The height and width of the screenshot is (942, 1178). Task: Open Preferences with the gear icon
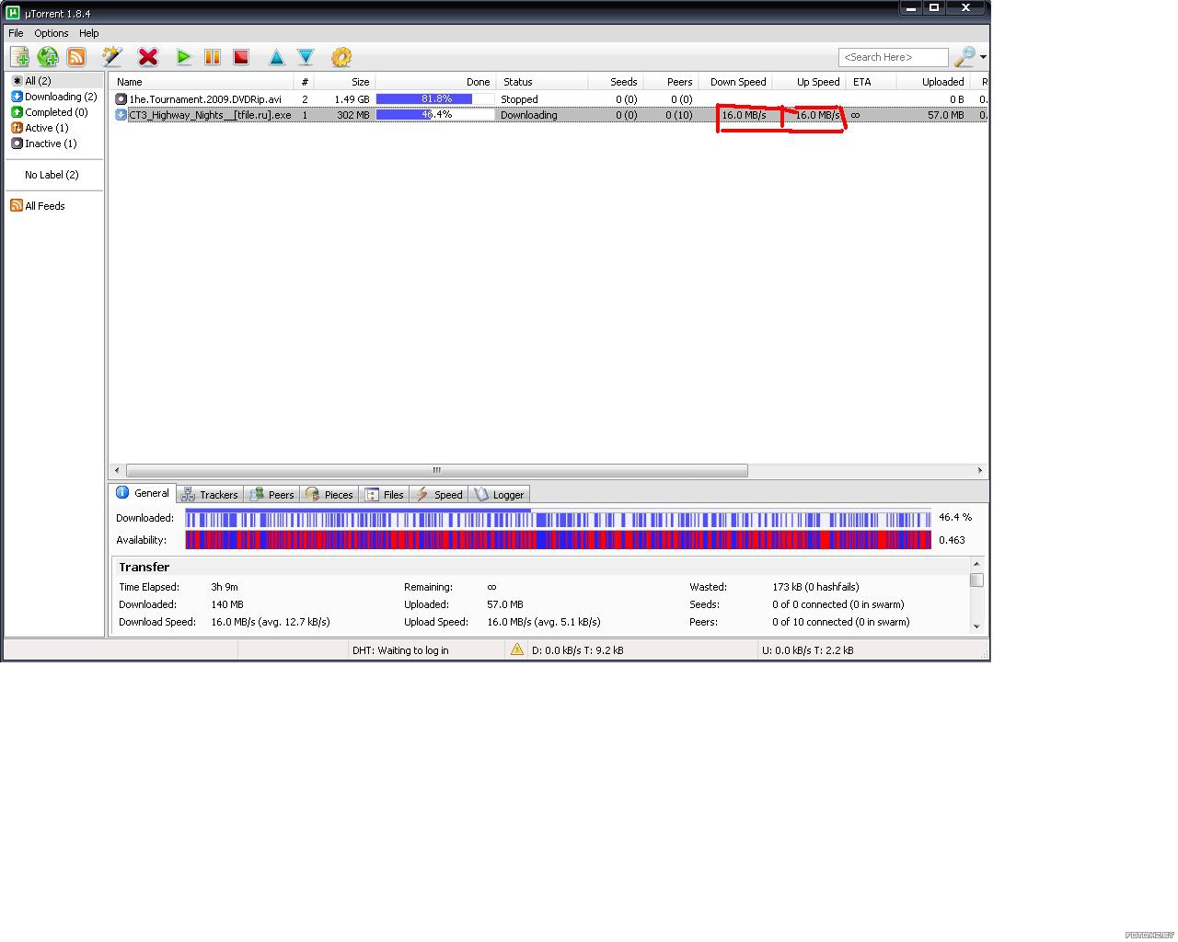[341, 57]
